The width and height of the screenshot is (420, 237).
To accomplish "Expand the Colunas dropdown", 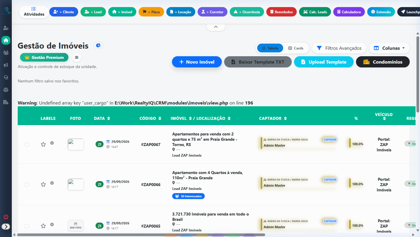I will 389,48.
